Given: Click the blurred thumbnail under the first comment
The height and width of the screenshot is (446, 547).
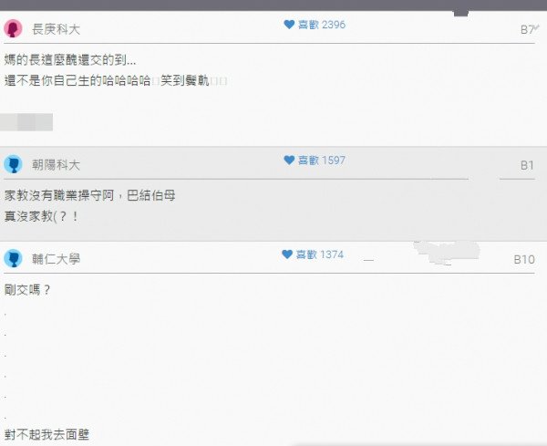Looking at the screenshot, I should click(26, 122).
